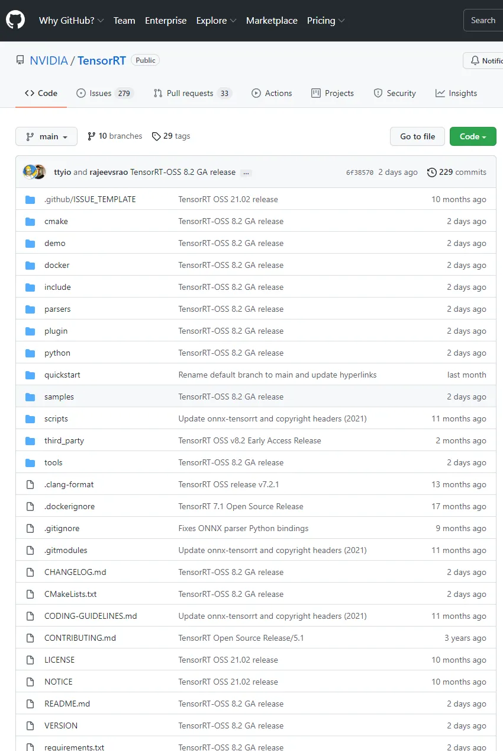Screen dimensions: 503x751
Task: Click the Team link in header
Action: (124, 20)
